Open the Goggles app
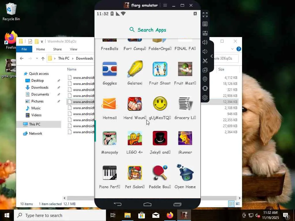 point(109,69)
